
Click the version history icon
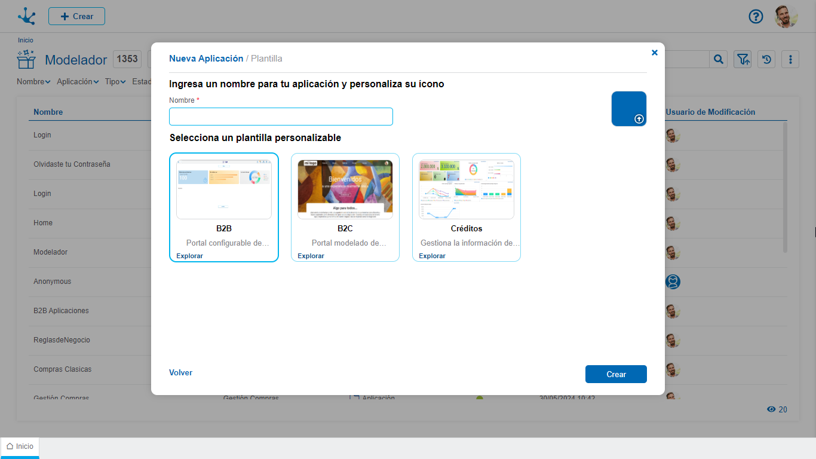click(x=766, y=59)
